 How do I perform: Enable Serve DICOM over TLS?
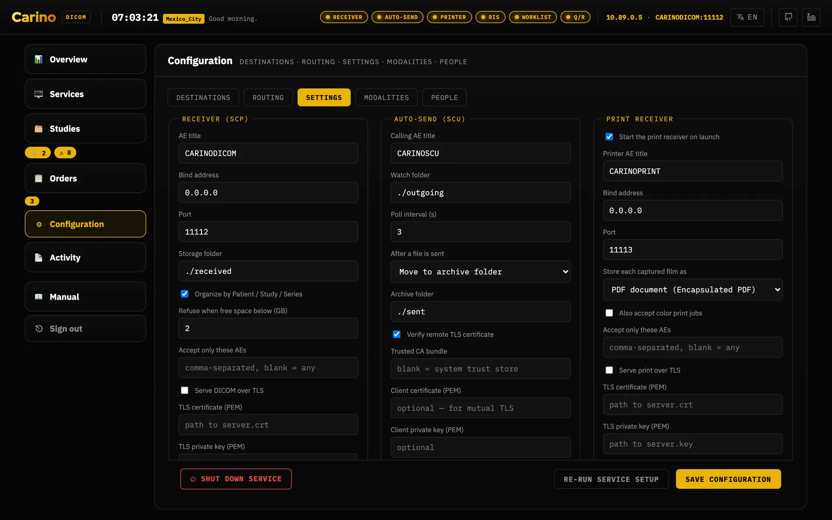(185, 390)
